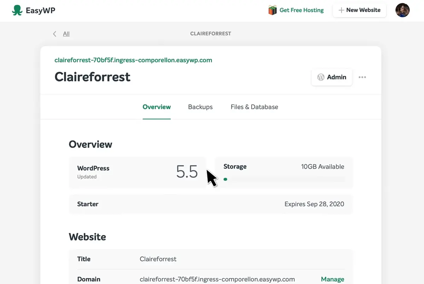Viewport: 424px width, 284px height.
Task: Open the three-dot options menu near Admin
Action: click(362, 77)
